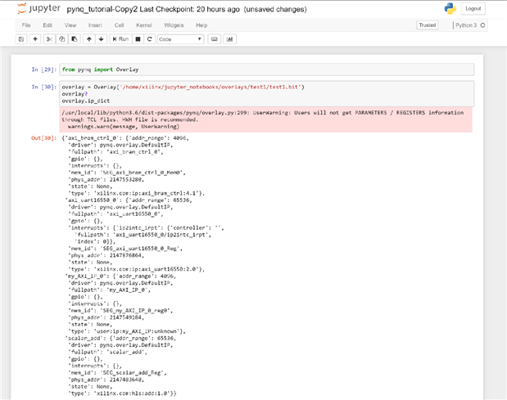Open the File menu
The height and width of the screenshot is (400, 507).
26,25
